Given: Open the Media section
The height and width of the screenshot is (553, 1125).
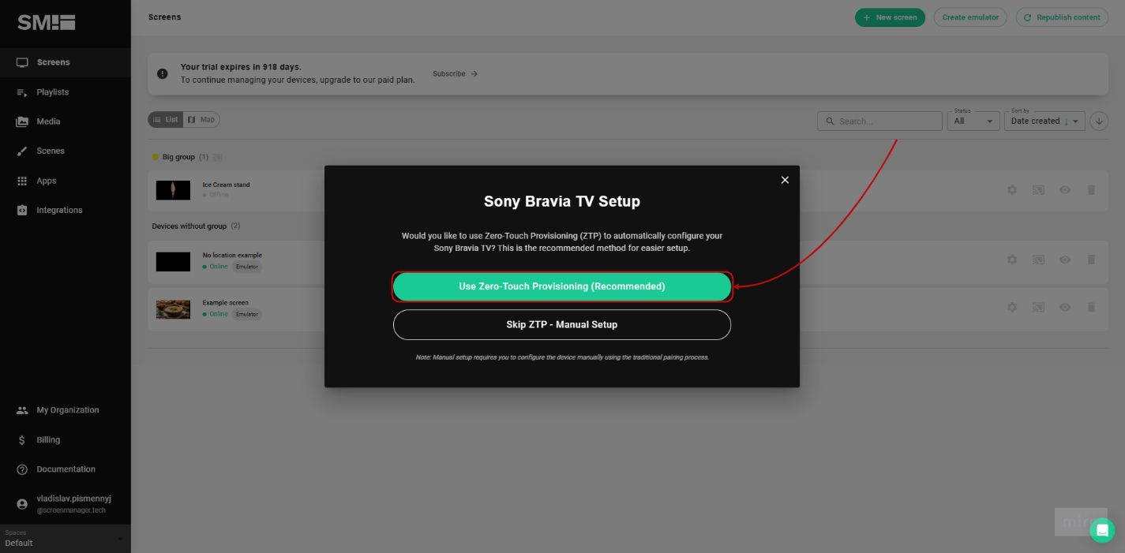Looking at the screenshot, I should (x=65, y=121).
